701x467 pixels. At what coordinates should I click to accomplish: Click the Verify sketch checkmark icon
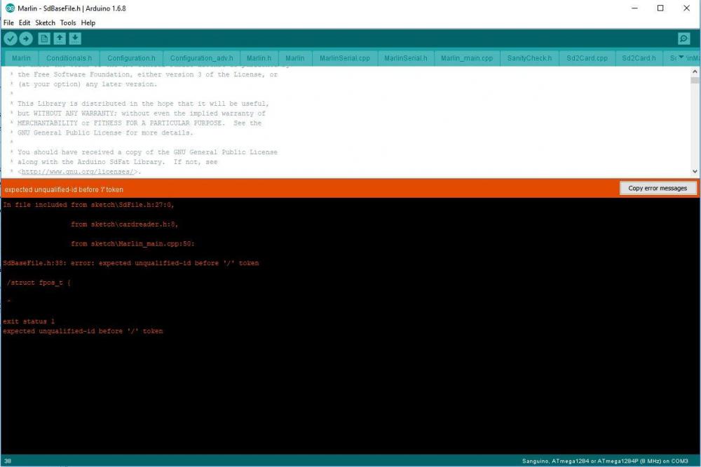pos(11,39)
